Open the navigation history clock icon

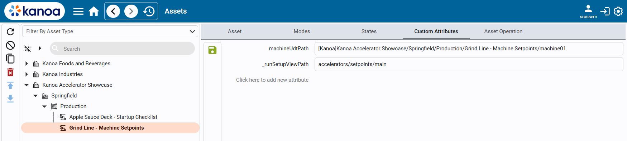click(149, 11)
